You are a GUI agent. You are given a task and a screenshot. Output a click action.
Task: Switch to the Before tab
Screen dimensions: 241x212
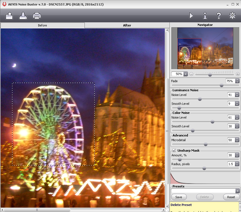pos(42,25)
